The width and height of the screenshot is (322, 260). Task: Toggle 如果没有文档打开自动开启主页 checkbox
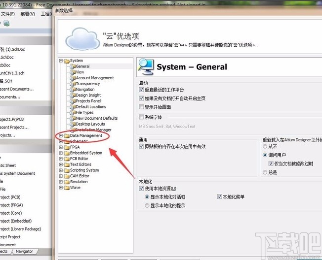click(x=141, y=98)
